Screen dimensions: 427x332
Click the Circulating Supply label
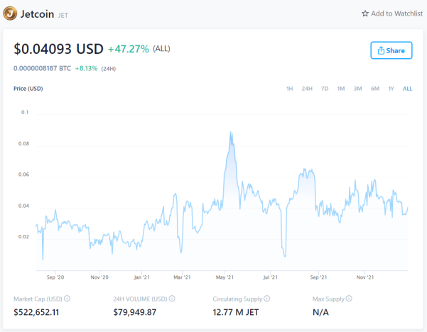point(237,299)
